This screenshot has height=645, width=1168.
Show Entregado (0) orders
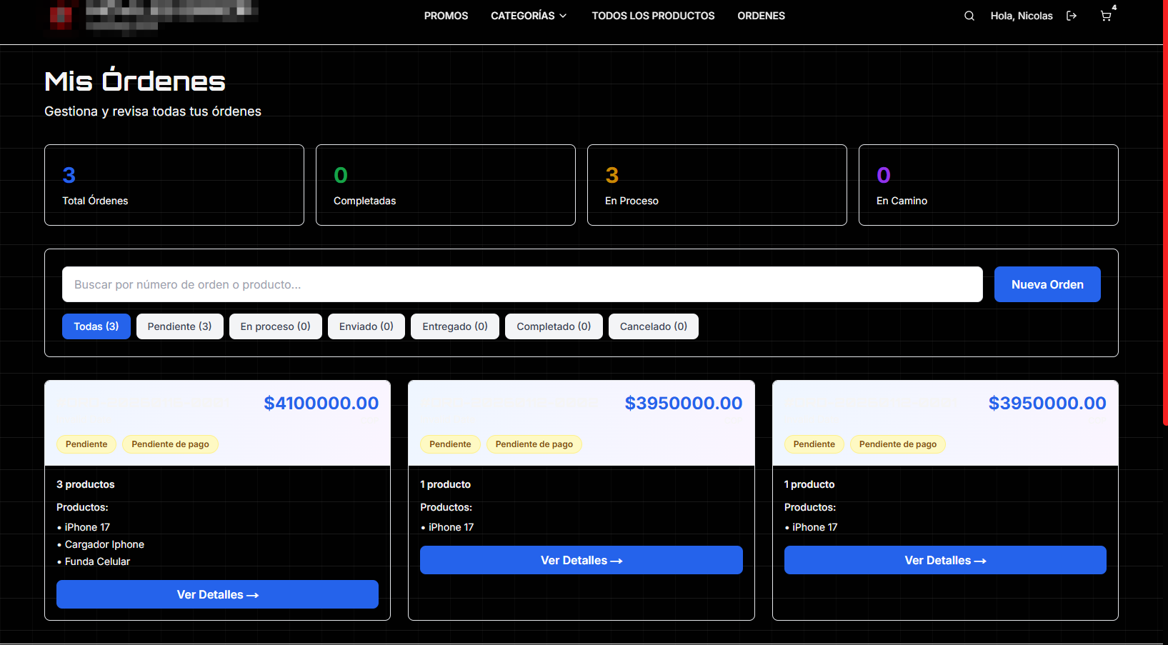tap(454, 326)
